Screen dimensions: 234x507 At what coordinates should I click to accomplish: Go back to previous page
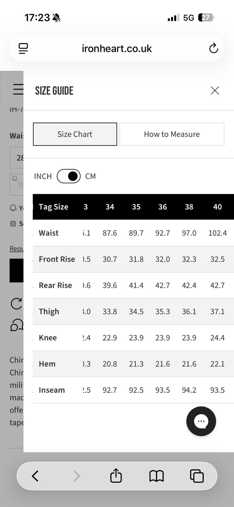point(35,476)
